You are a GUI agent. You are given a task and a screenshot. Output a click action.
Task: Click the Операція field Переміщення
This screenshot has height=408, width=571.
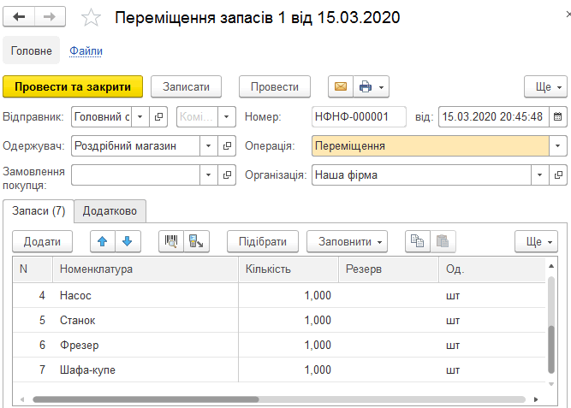431,146
